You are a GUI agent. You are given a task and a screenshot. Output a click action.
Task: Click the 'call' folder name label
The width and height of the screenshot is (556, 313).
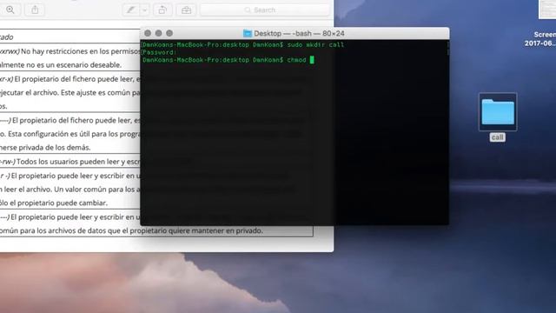coord(498,137)
